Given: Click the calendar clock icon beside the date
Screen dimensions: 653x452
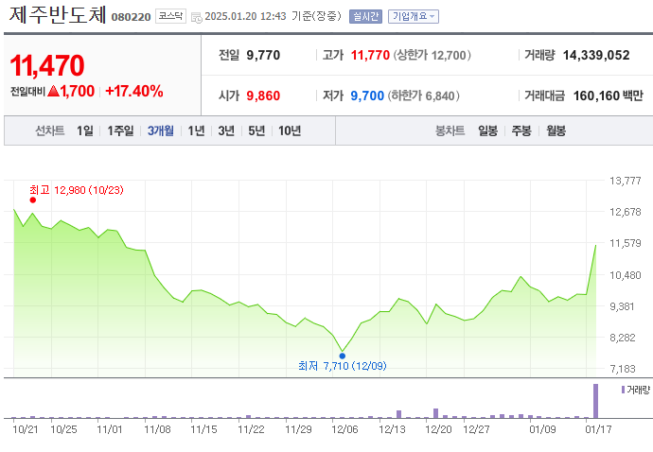Looking at the screenshot, I should click(197, 17).
